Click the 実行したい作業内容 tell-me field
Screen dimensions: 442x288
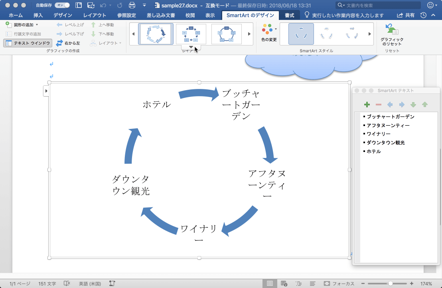345,15
